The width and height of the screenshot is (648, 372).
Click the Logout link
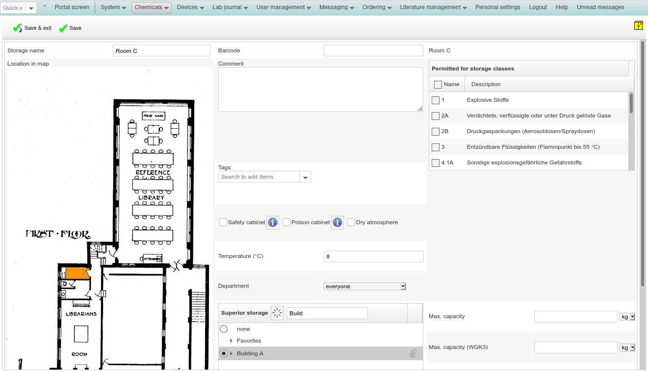(538, 7)
